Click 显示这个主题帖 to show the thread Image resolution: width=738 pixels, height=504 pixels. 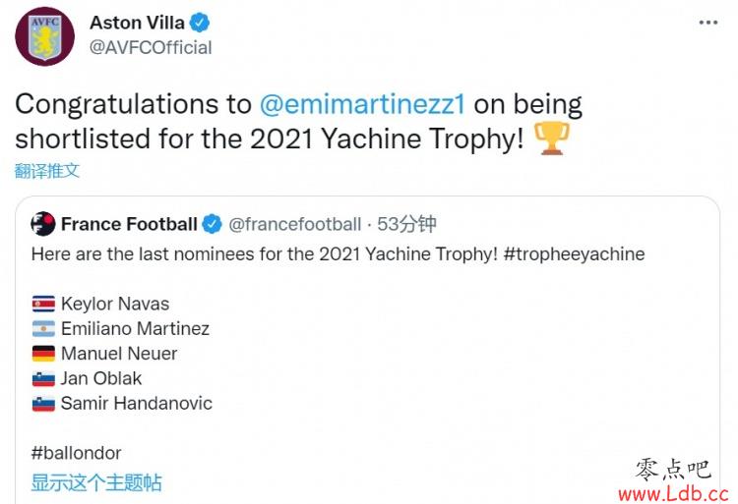point(96,482)
